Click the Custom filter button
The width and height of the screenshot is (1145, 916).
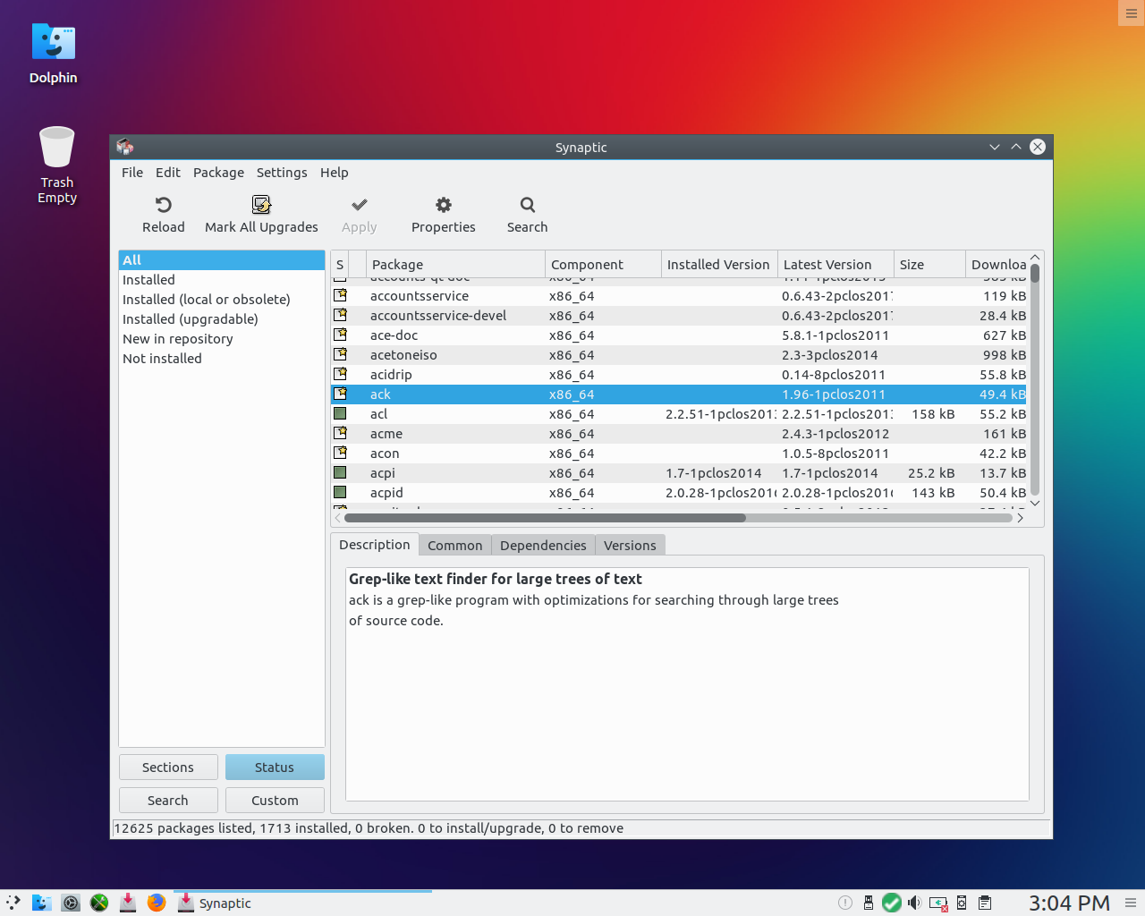[275, 800]
